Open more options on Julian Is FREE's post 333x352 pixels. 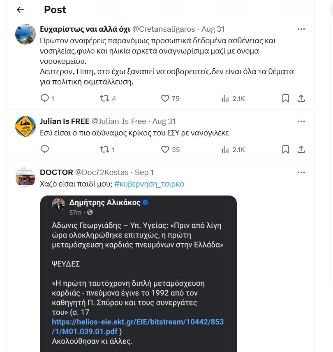pos(301,121)
